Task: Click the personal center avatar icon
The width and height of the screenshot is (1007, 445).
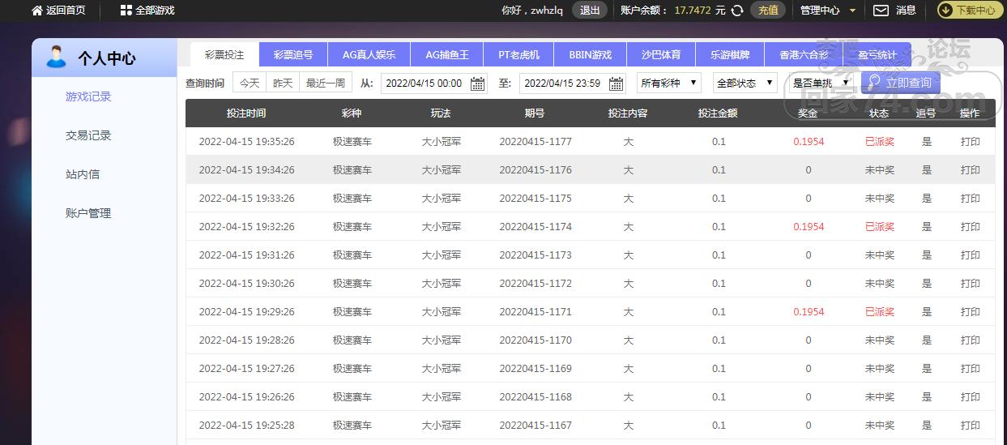Action: click(x=56, y=57)
